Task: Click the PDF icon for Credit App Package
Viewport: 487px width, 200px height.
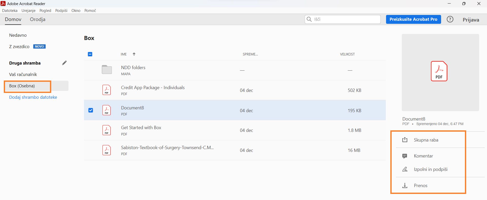Action: coord(107,90)
